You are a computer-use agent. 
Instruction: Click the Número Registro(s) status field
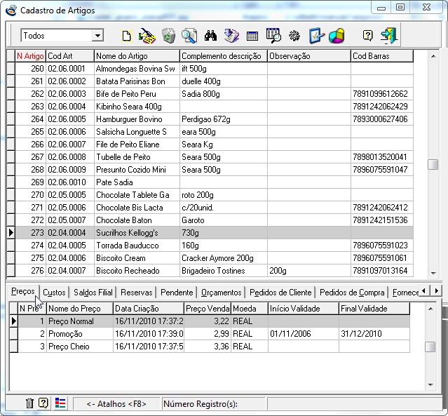214,404
